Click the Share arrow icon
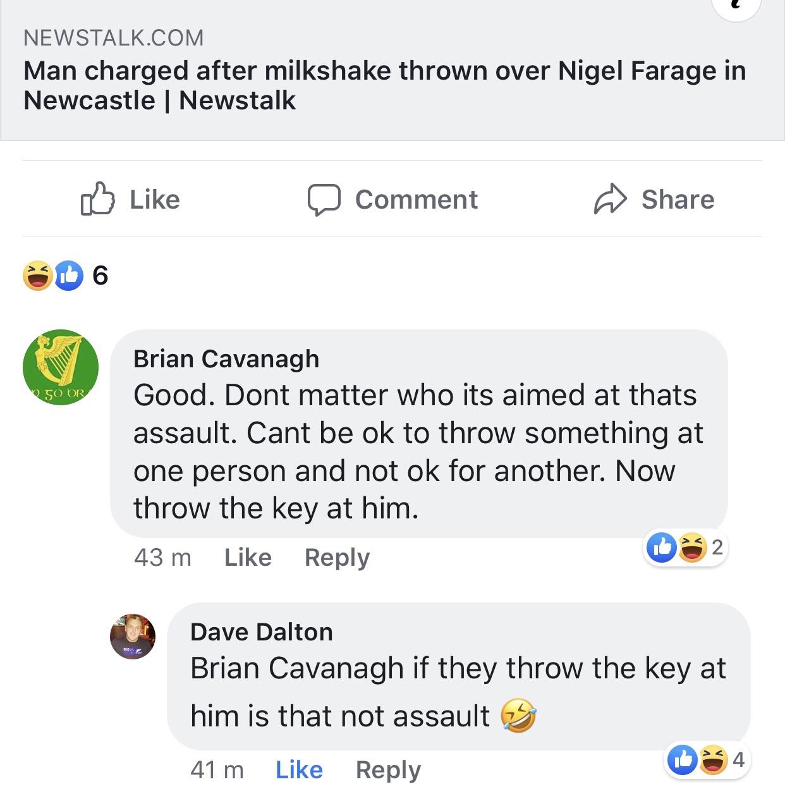 [x=610, y=200]
